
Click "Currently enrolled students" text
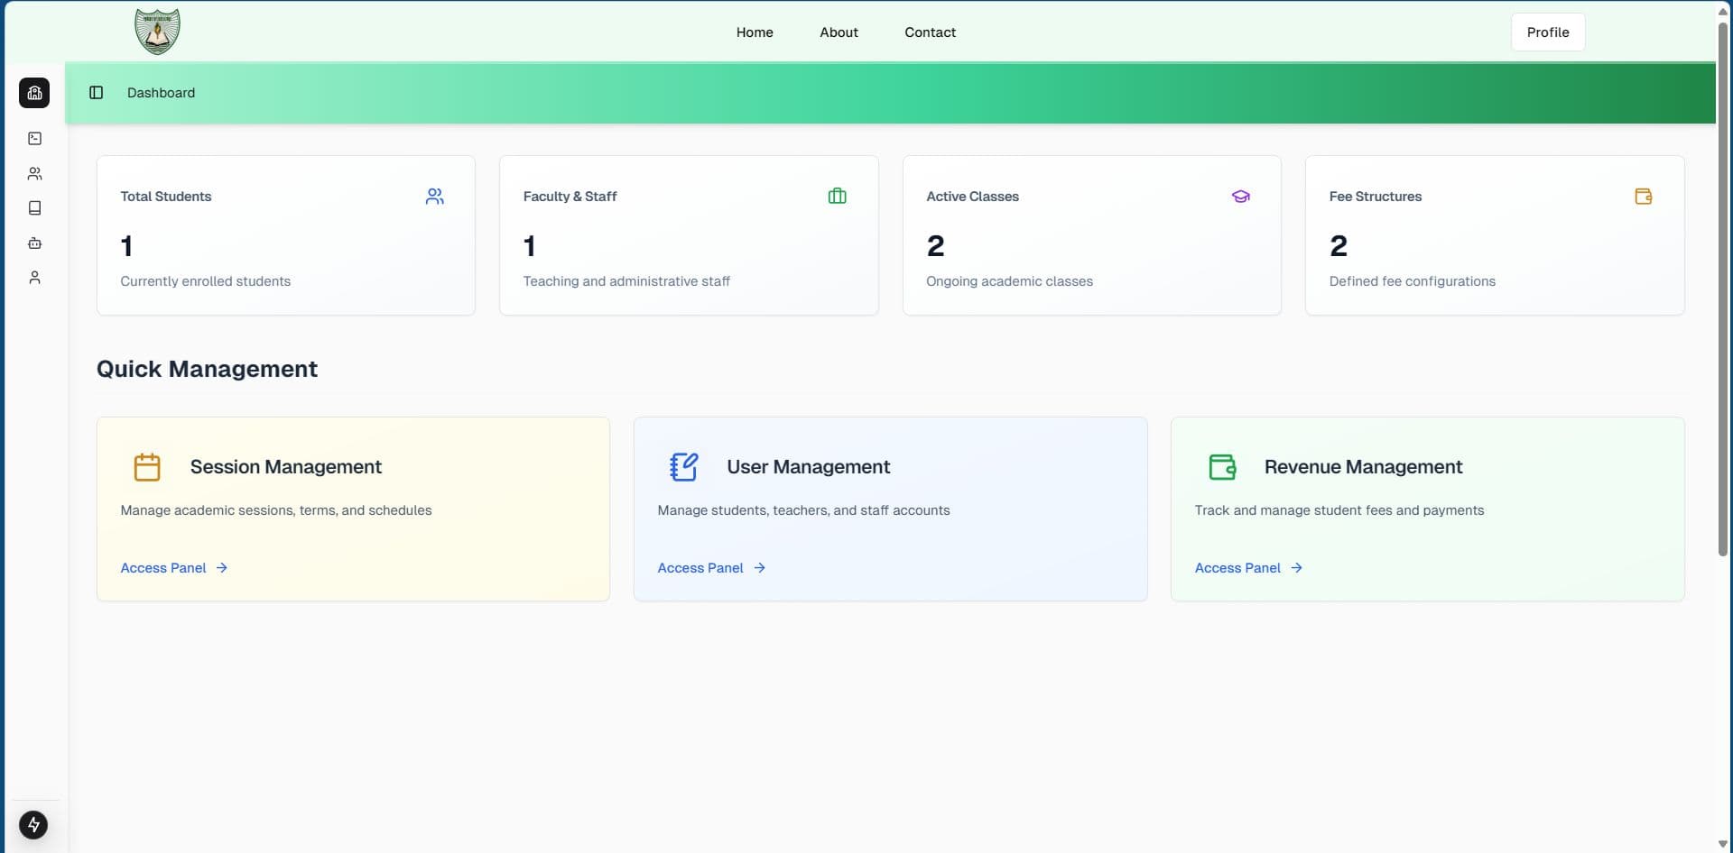coord(206,281)
